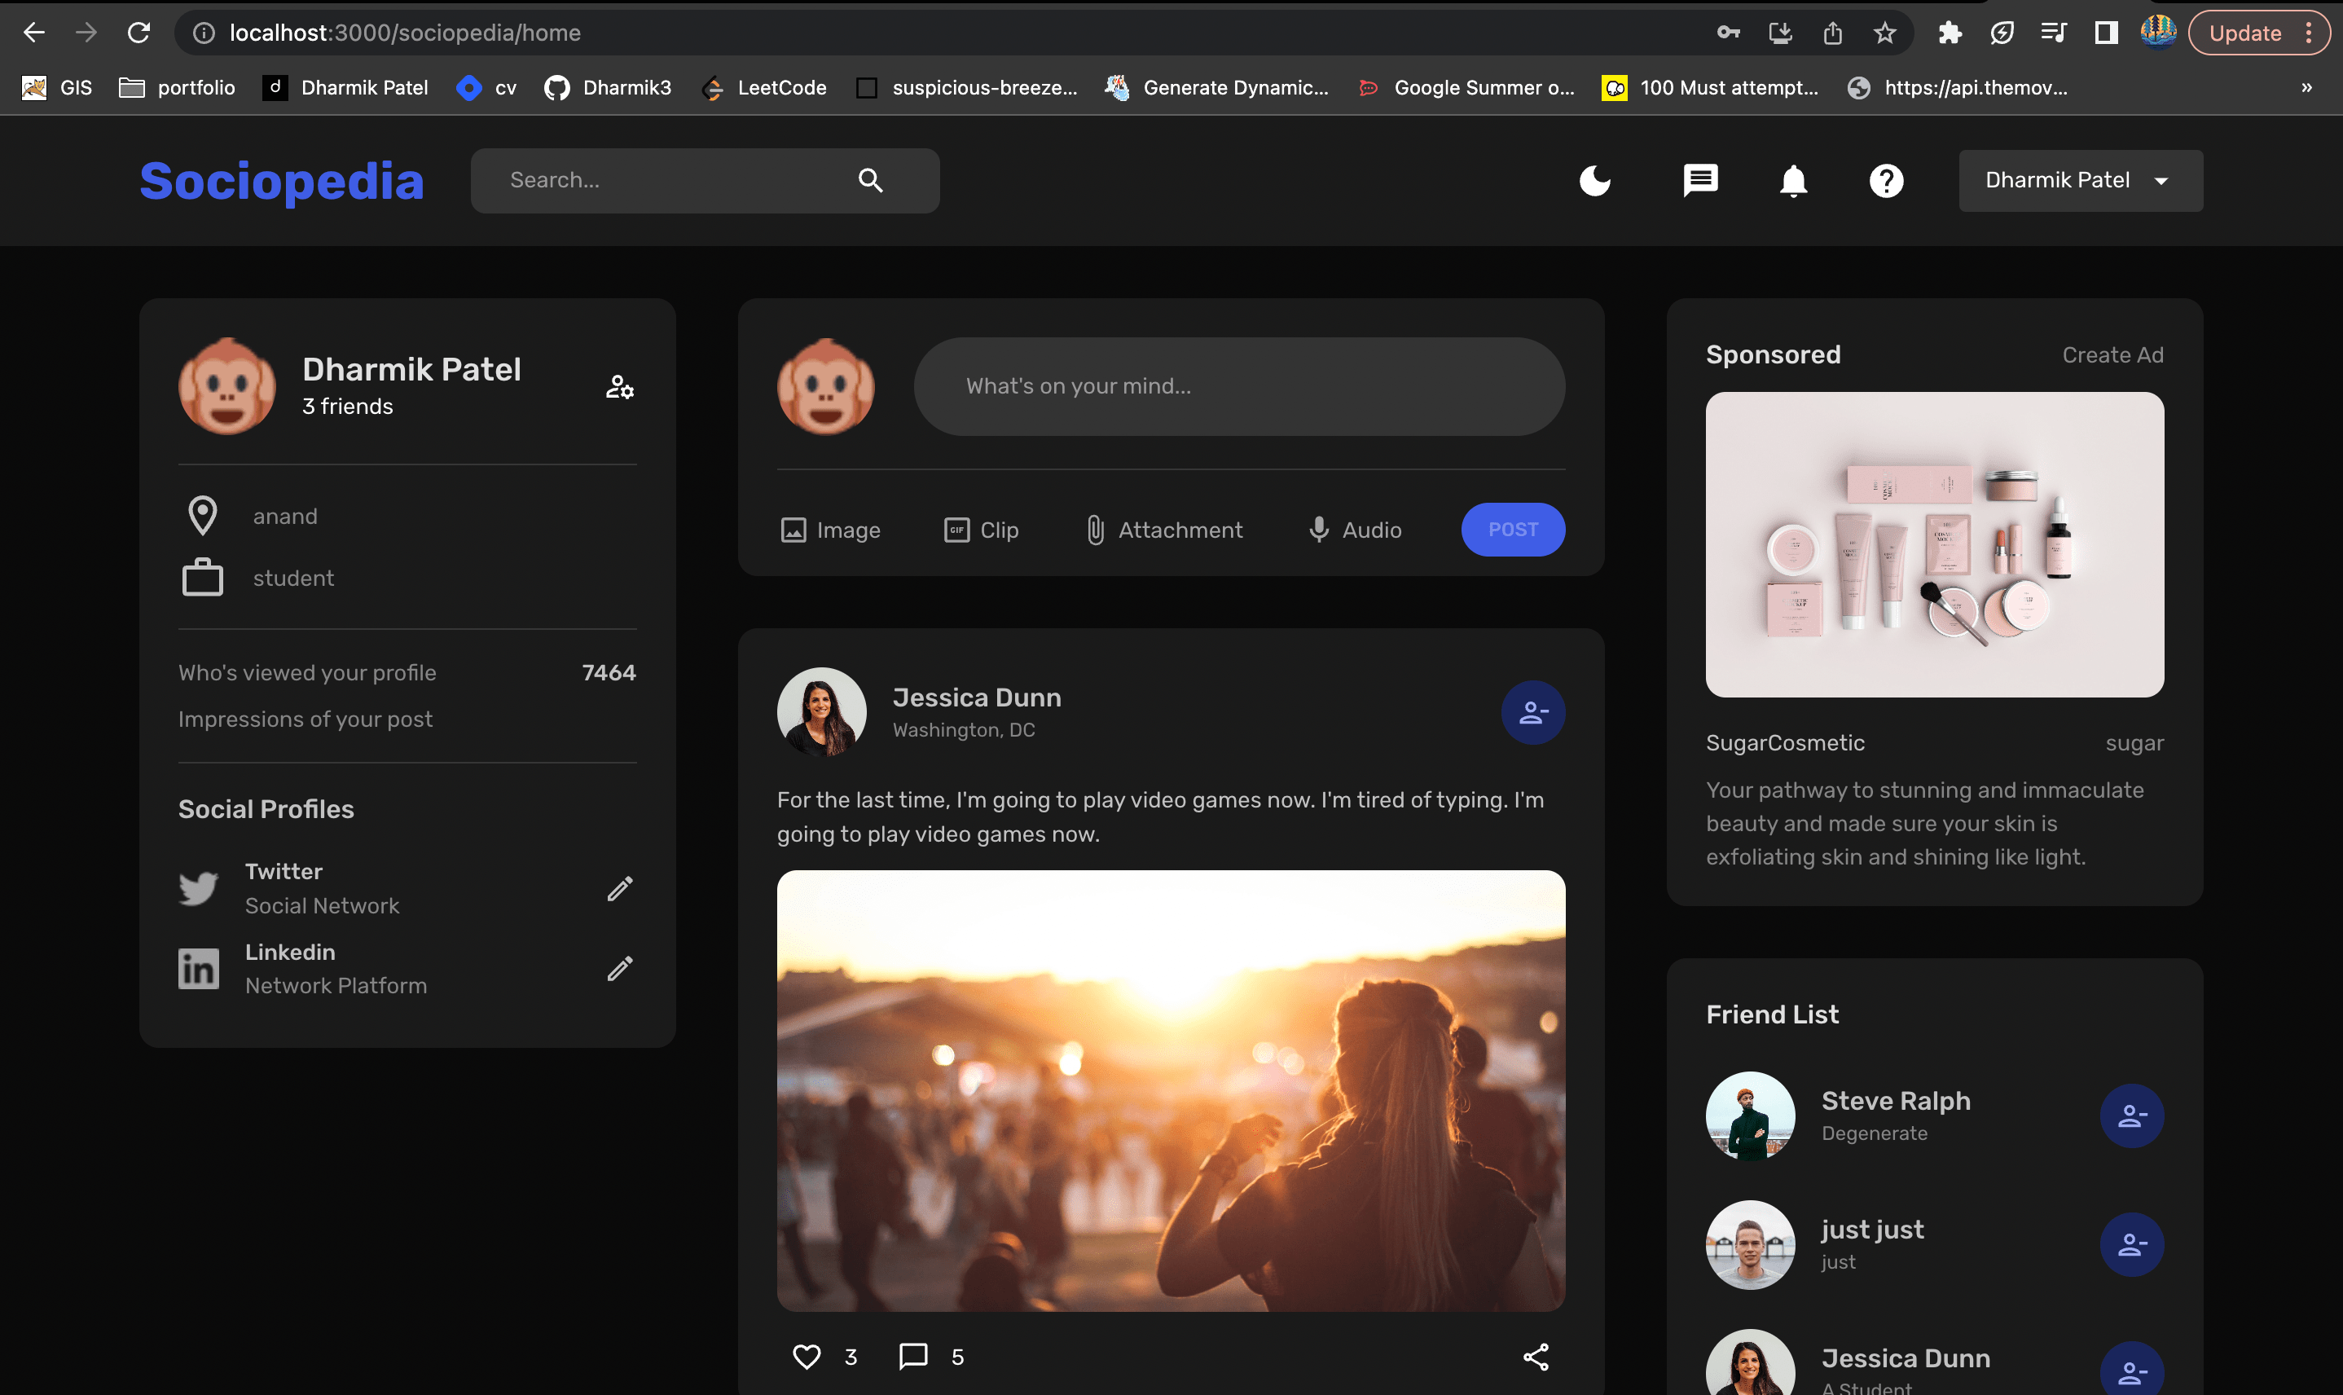Image resolution: width=2343 pixels, height=1395 pixels.
Task: Edit the Linkedin social profile
Action: (x=619, y=968)
